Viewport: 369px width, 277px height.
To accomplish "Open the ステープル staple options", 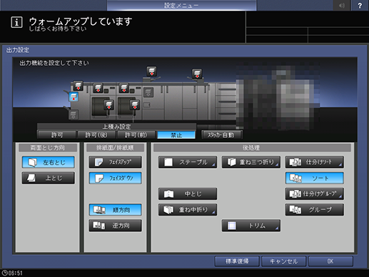I will tap(188, 162).
